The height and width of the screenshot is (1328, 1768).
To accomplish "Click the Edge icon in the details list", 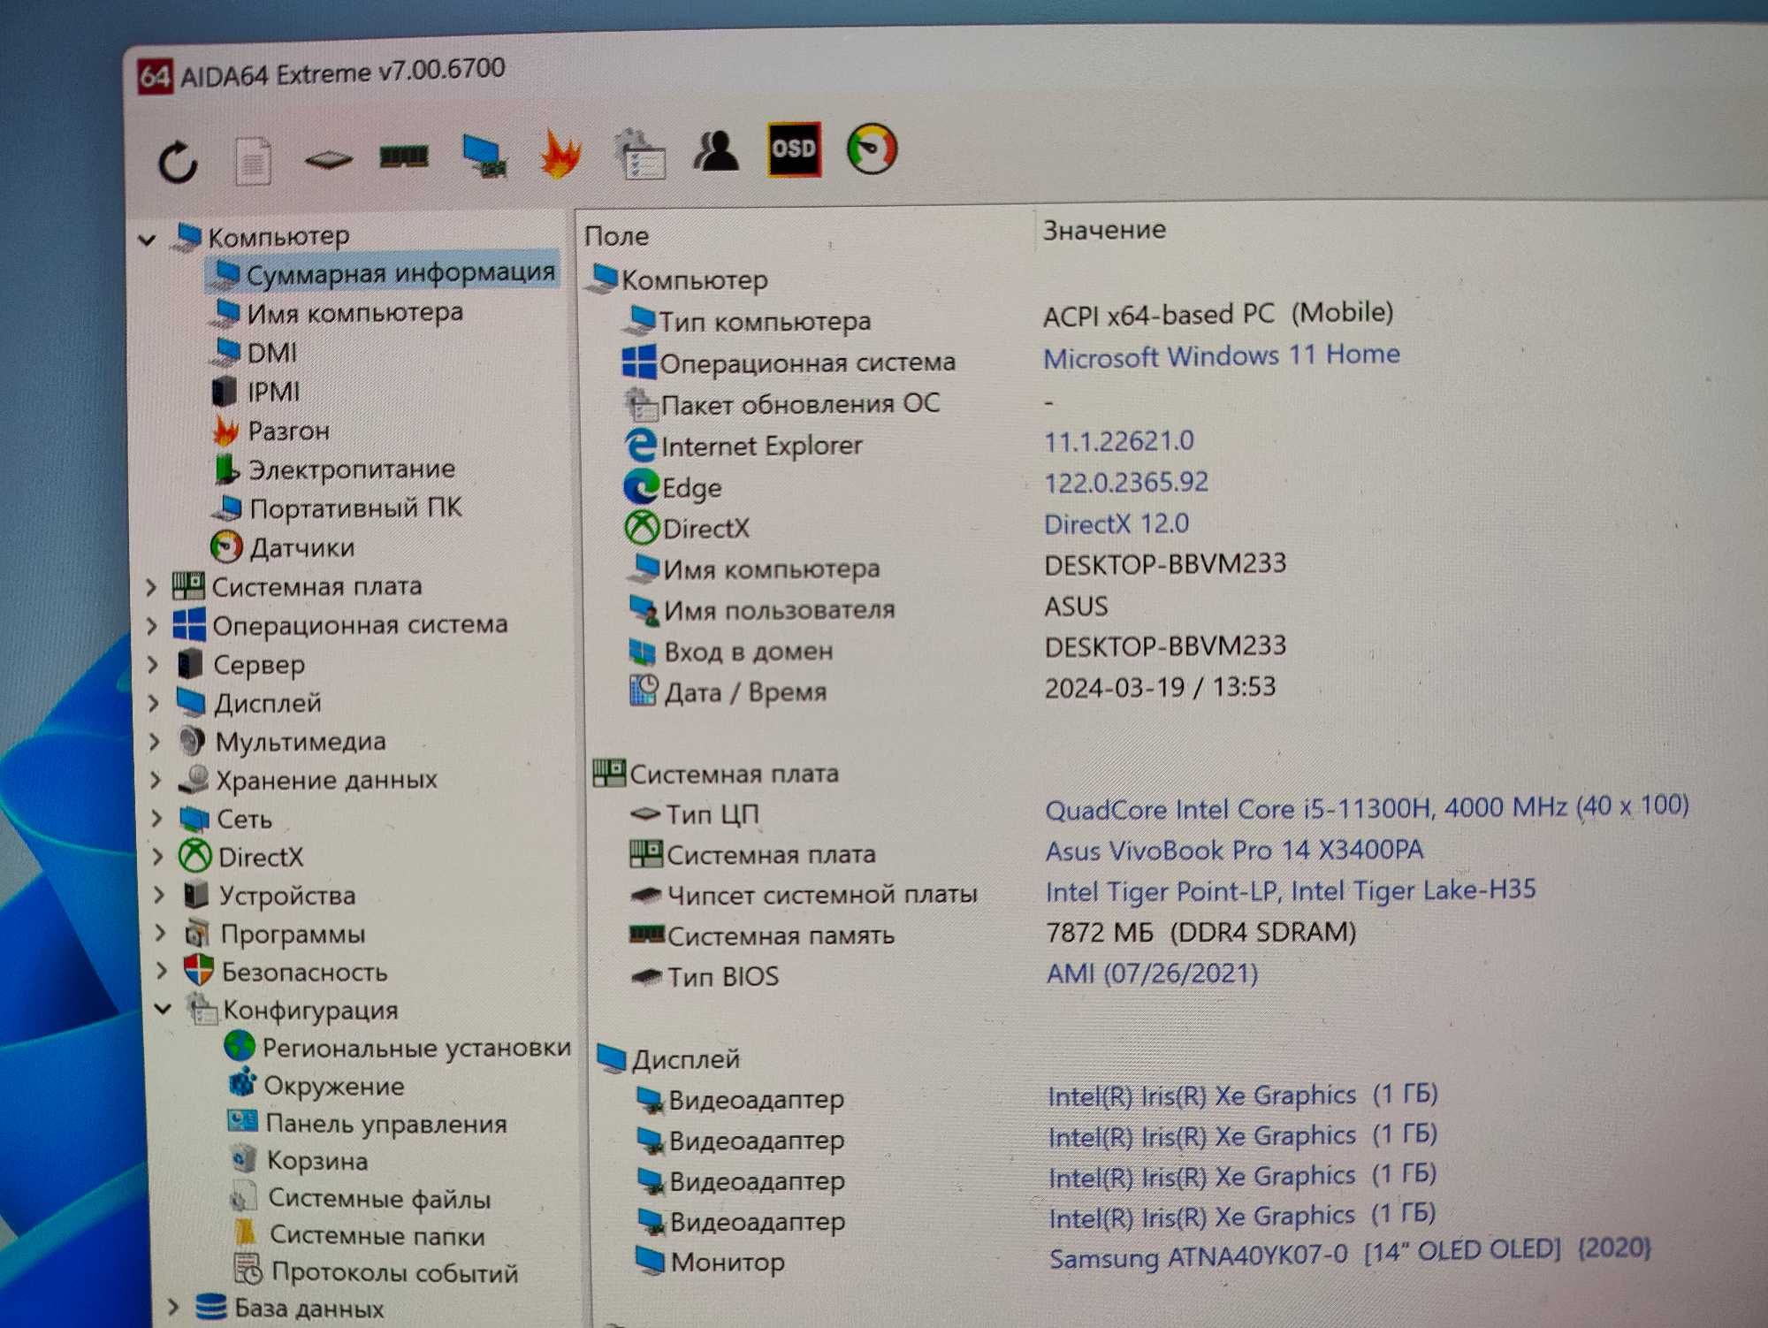I will click(641, 486).
